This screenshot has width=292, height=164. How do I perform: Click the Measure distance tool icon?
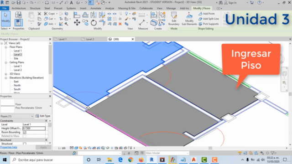142,23
